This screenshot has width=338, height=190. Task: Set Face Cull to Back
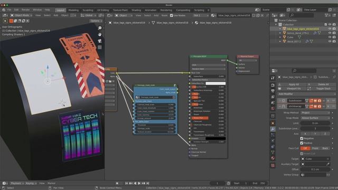325,148
